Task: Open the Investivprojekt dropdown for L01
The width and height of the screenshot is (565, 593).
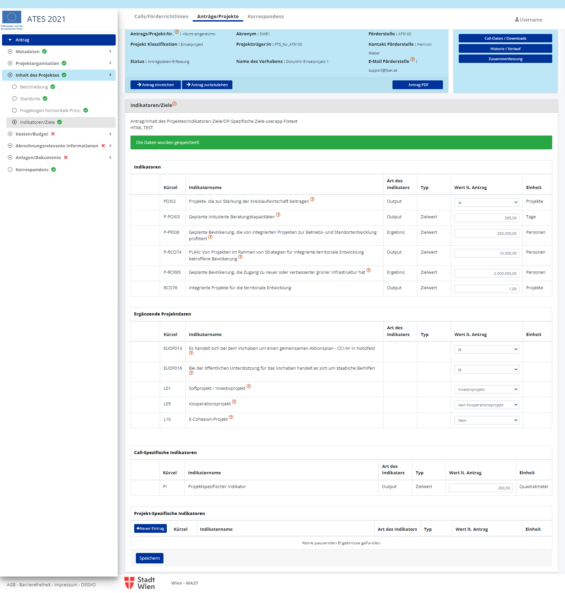Action: tap(486, 390)
